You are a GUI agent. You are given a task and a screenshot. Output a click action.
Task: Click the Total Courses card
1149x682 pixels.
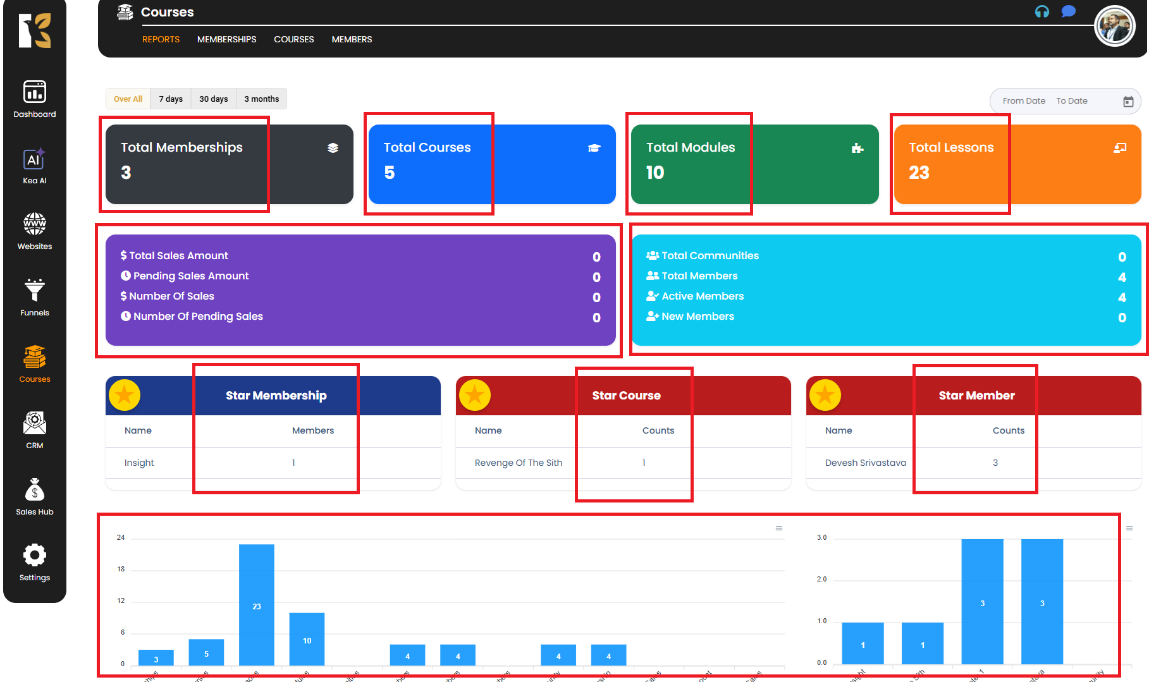492,164
